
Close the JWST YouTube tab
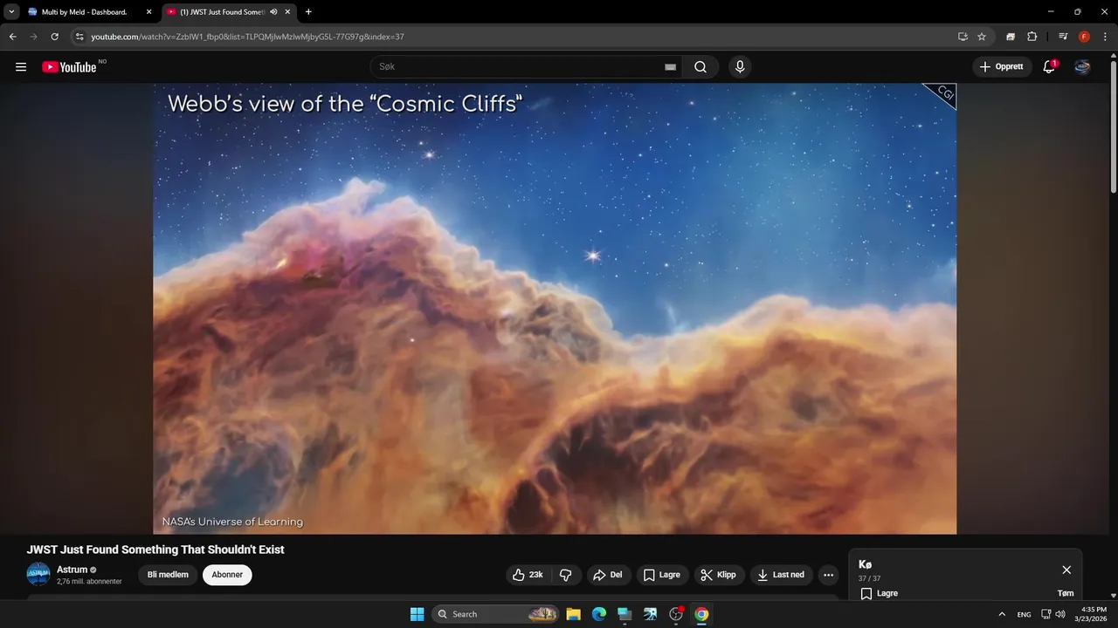point(287,12)
